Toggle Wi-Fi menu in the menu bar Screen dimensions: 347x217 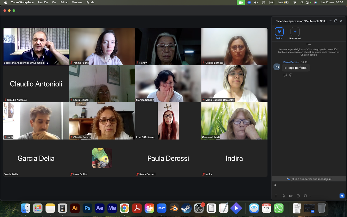pyautogui.click(x=295, y=2)
